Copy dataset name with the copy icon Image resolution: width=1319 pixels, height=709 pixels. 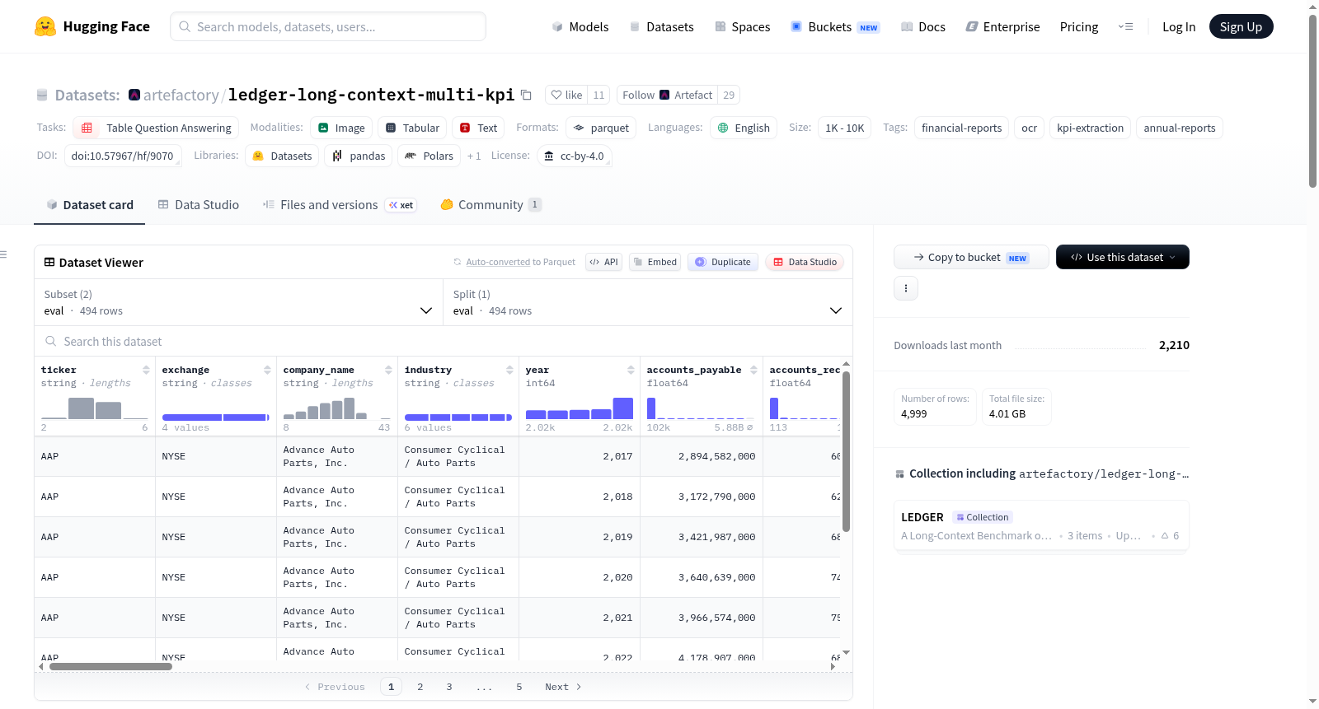526,95
